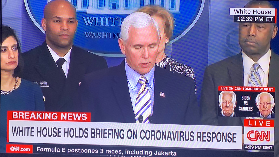Select the CNN.com logo by the ticker
This screenshot has height=157, width=279.
[x=20, y=149]
